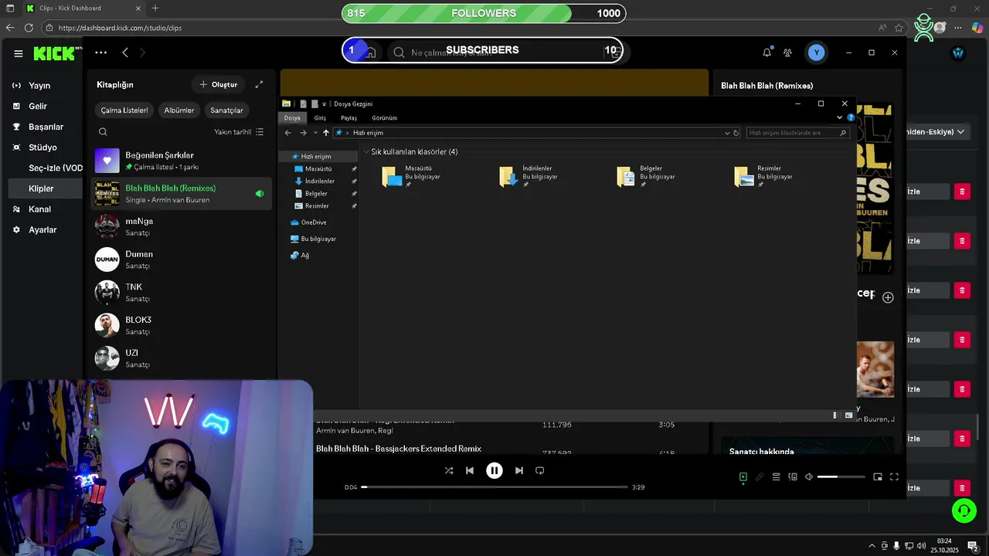Open Spotify notifications bell
The image size is (989, 556).
pos(766,53)
